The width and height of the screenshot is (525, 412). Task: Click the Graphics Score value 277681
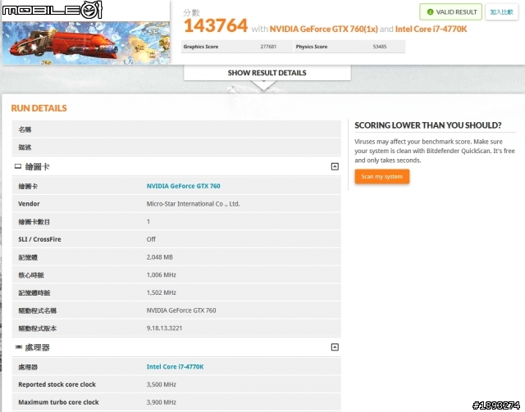tap(268, 47)
